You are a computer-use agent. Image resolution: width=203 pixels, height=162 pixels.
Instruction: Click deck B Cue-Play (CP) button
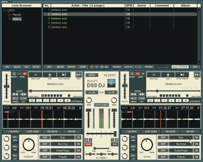click(x=154, y=75)
